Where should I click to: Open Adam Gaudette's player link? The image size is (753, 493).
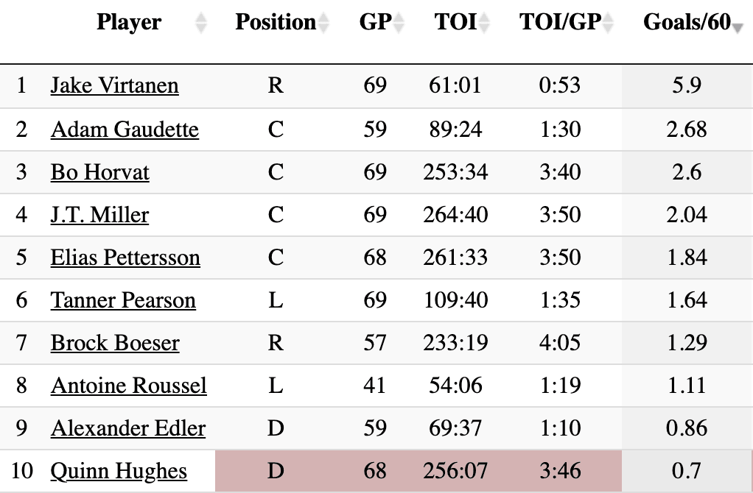tap(125, 130)
